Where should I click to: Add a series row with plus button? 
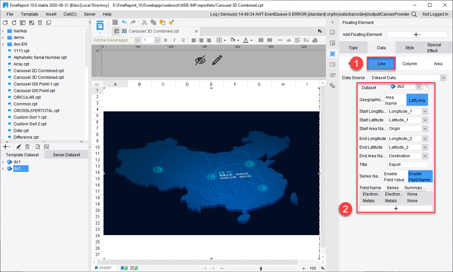point(396,208)
